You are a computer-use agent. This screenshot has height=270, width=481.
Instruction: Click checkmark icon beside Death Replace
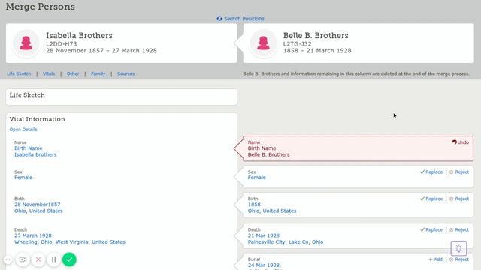[x=422, y=229]
